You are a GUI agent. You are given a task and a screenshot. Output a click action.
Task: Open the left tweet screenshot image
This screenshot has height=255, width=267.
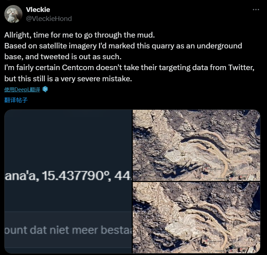click(x=68, y=181)
